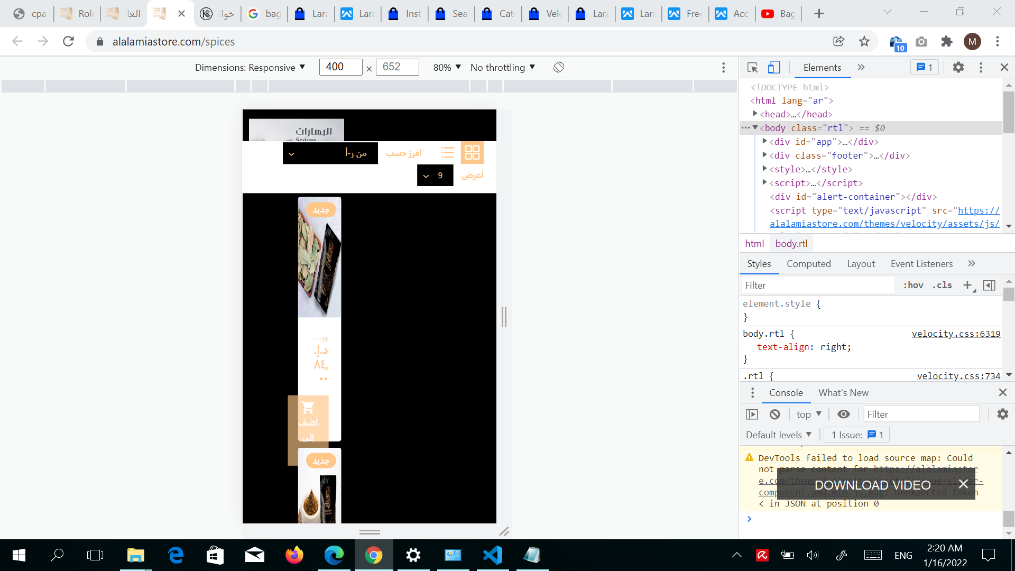The image size is (1015, 571).
Task: Show more Styles pane tabs chevron
Action: (x=972, y=263)
